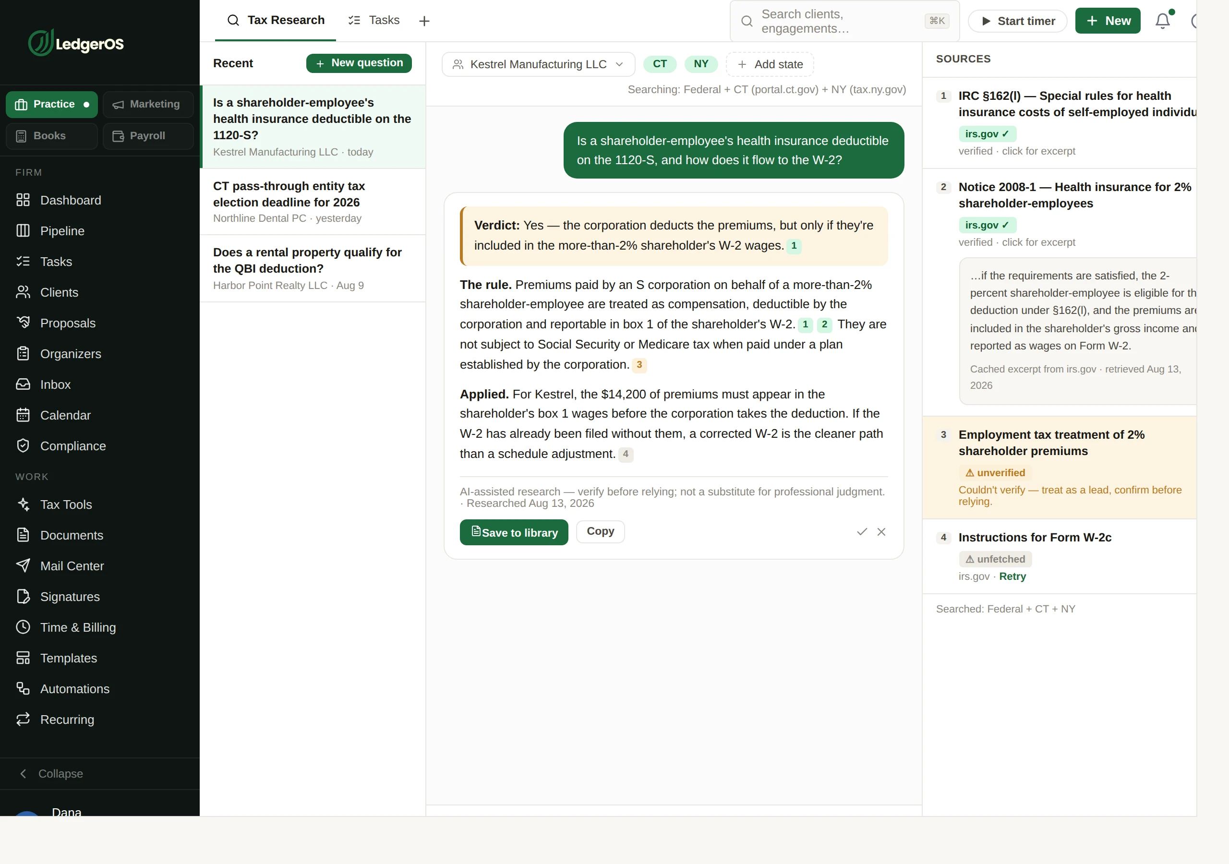Select the Compliance shield icon
This screenshot has height=864, width=1229.
(23, 446)
